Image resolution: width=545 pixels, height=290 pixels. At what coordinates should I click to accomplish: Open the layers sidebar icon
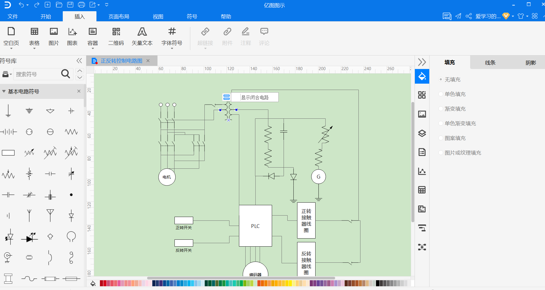pos(422,133)
